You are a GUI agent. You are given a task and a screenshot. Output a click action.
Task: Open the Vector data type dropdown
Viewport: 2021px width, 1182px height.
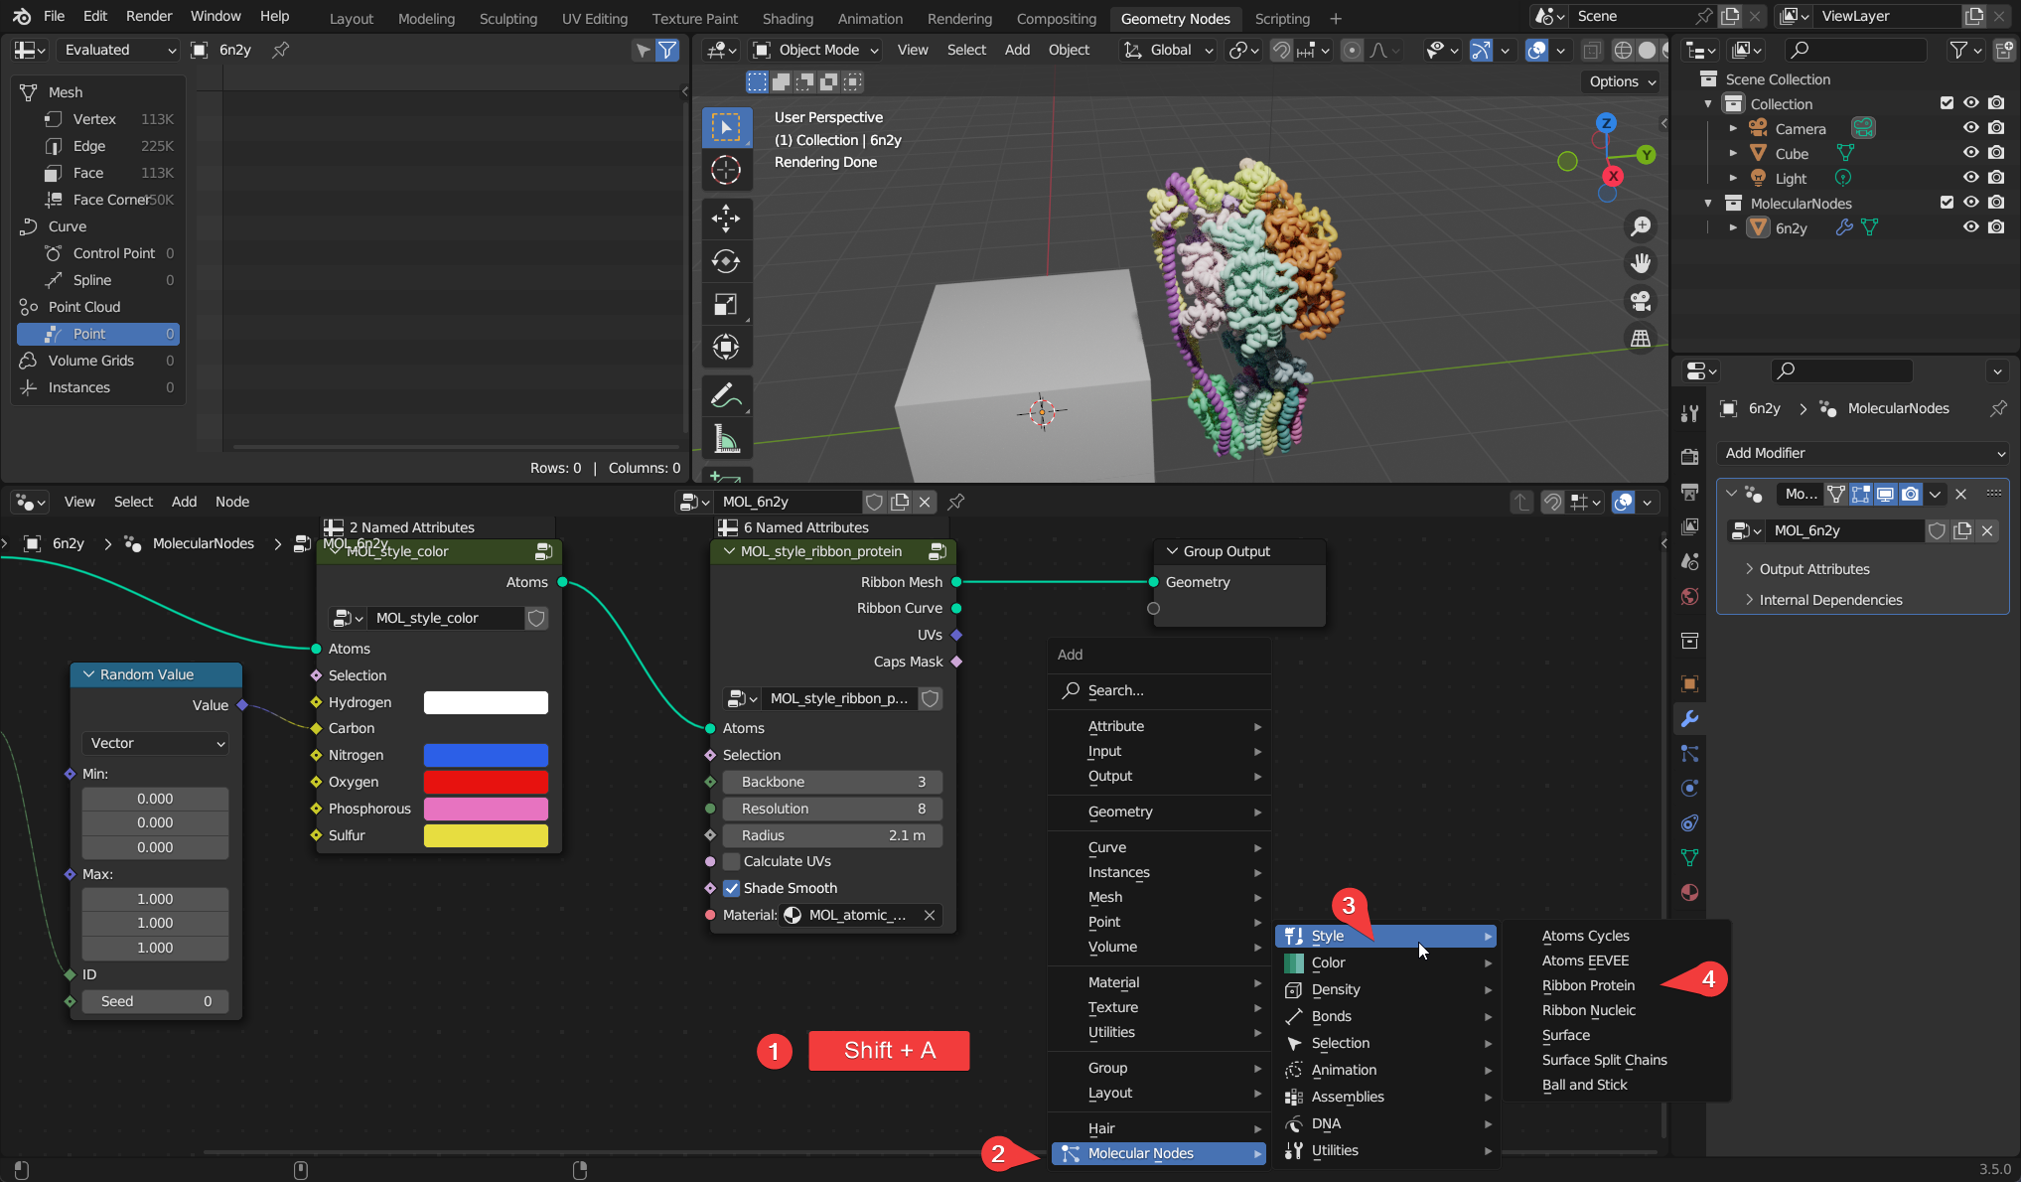tap(156, 743)
